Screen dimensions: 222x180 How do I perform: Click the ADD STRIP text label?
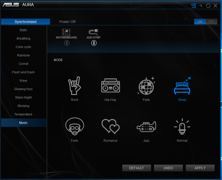click(94, 38)
